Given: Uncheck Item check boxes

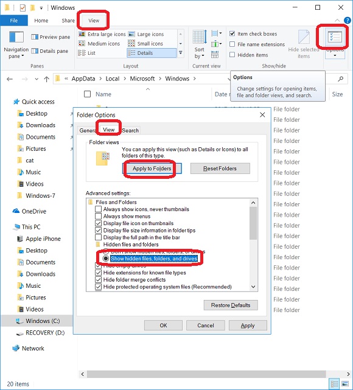Looking at the screenshot, I should (x=232, y=33).
